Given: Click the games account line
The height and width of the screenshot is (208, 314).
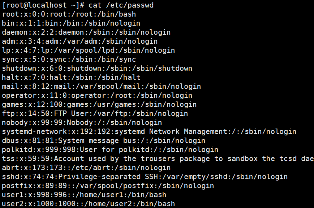Looking at the screenshot, I should click(99, 104).
